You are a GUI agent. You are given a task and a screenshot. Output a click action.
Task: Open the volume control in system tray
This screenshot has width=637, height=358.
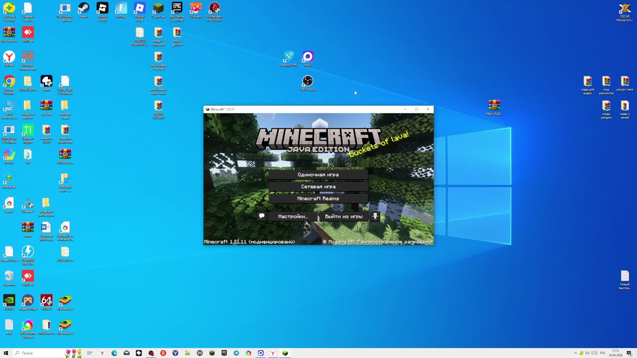[588, 353]
